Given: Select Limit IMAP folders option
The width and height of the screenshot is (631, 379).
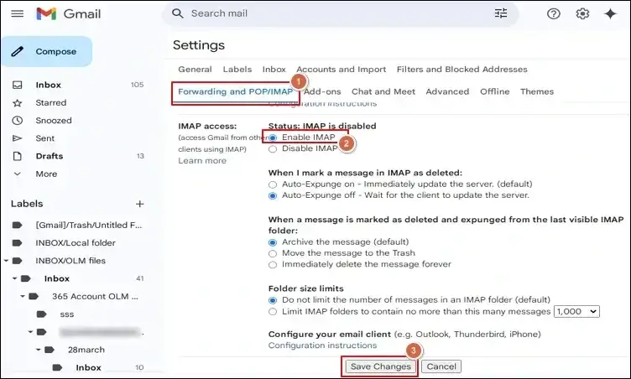Looking at the screenshot, I should tap(273, 311).
